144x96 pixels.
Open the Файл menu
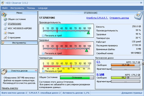5,8
